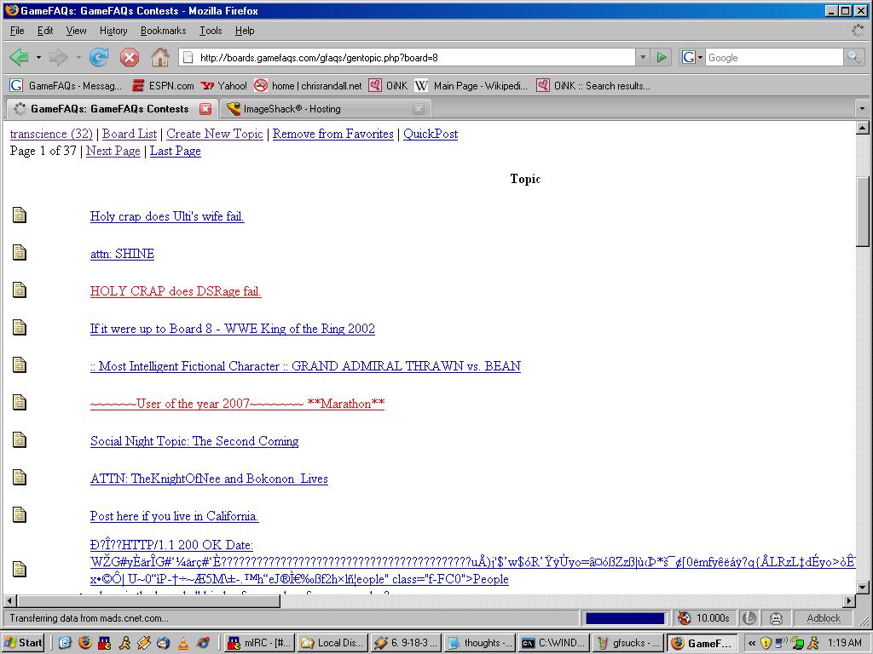
Task: Click the green Back arrow
Action: pos(19,57)
